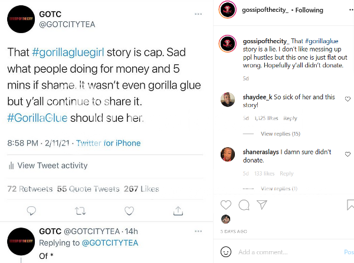354x263 pixels.
Task: Bookmark the Instagram post
Action: tap(350, 205)
